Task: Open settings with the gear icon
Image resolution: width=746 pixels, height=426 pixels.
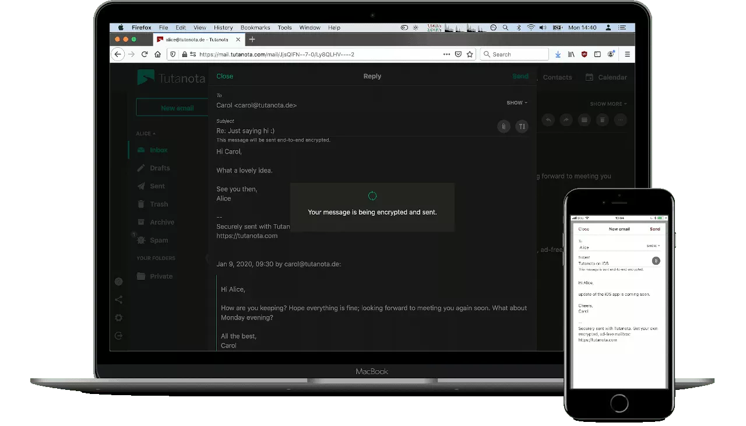Action: tap(119, 318)
